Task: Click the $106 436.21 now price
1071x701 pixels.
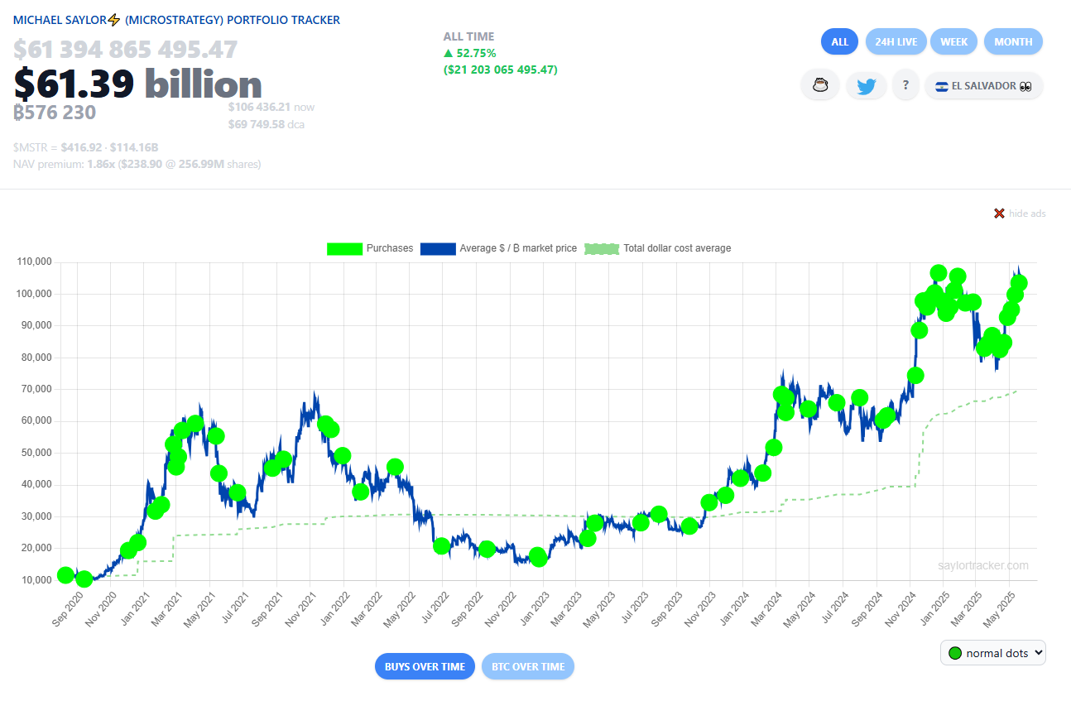Action: (271, 107)
